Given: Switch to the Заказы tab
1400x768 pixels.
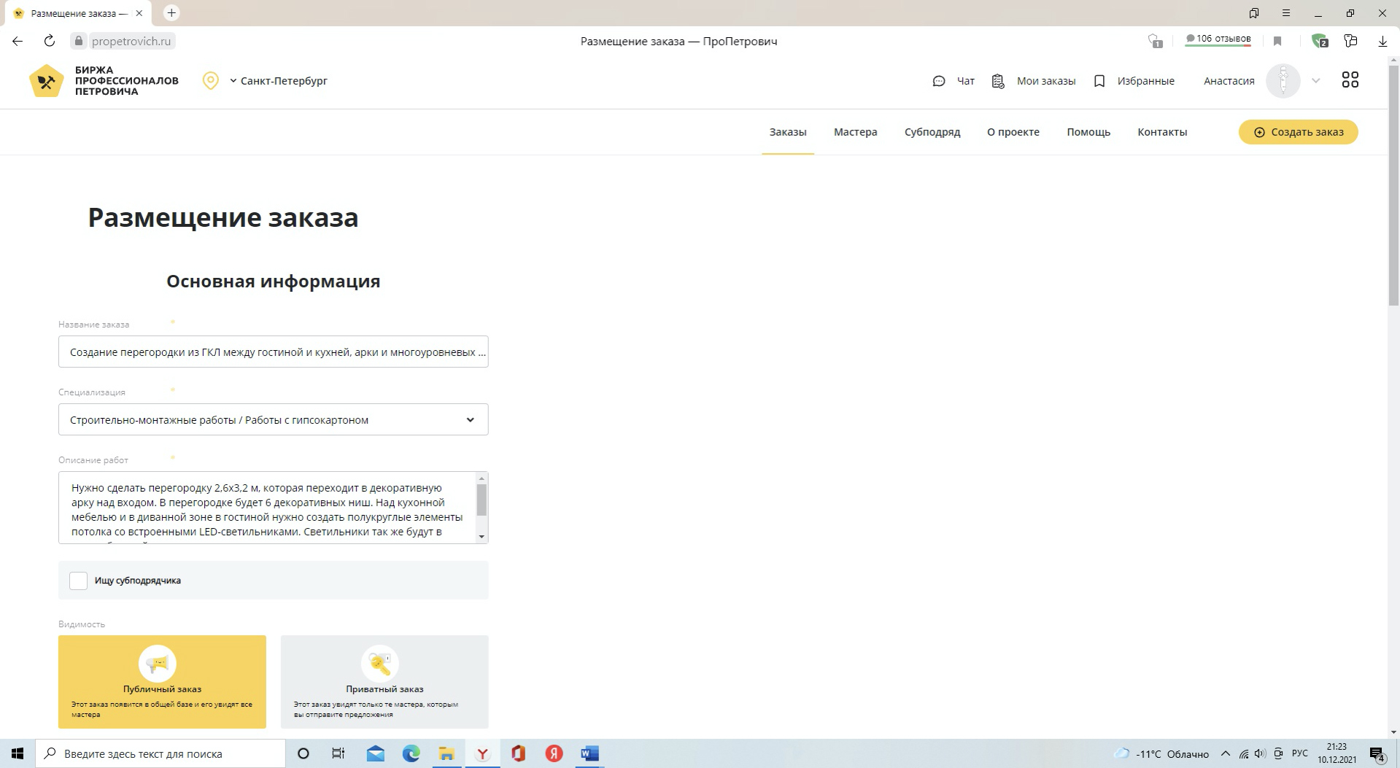Looking at the screenshot, I should (x=788, y=132).
